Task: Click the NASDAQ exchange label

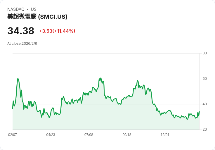Action: click(16, 9)
